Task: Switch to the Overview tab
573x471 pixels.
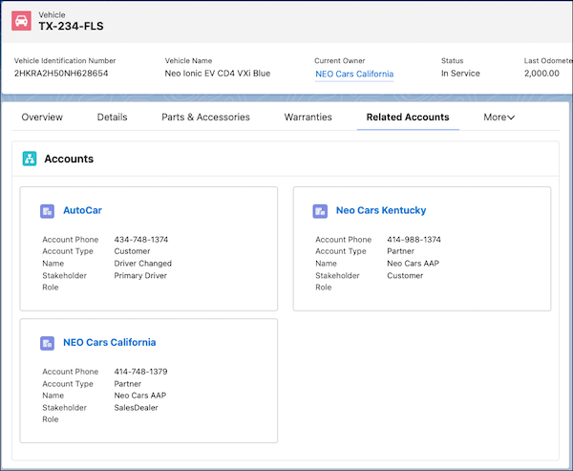Action: tap(42, 117)
